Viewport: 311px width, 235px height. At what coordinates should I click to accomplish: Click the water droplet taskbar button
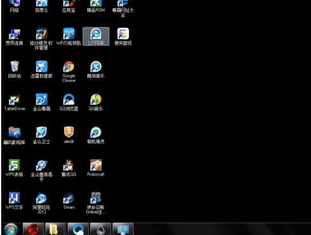click(100, 229)
